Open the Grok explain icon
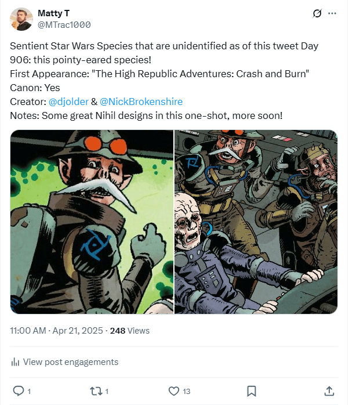Viewport: 349px width, 405px height. [317, 13]
